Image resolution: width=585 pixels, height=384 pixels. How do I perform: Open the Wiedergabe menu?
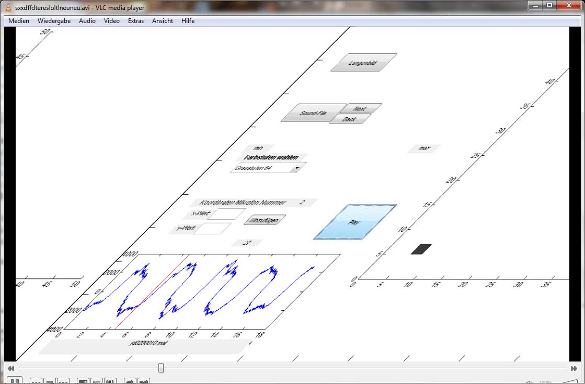pyautogui.click(x=54, y=21)
